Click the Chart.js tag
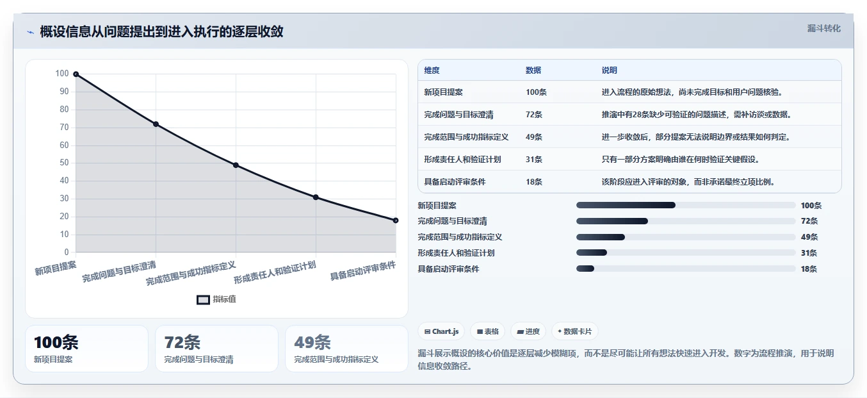 (x=441, y=331)
